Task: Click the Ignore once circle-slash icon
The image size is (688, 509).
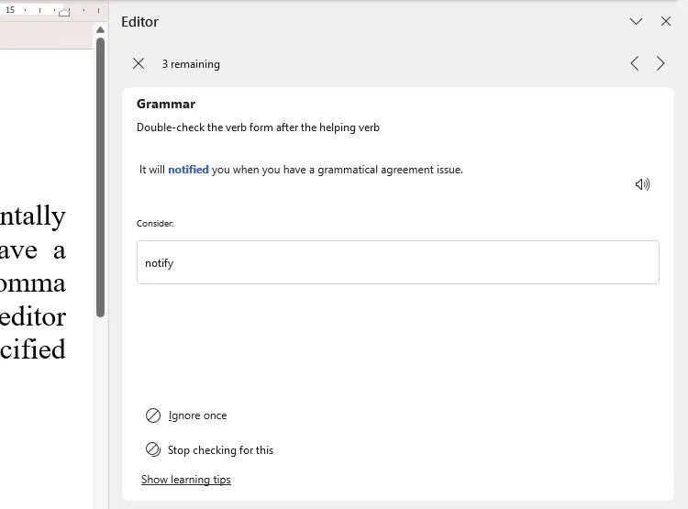Action: [153, 415]
